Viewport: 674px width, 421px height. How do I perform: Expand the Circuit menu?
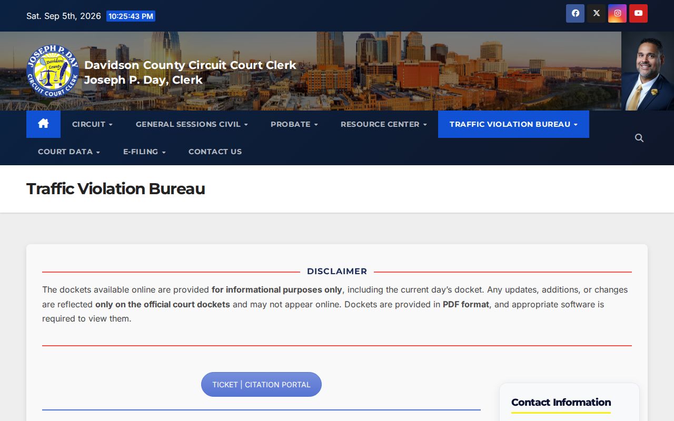92,124
